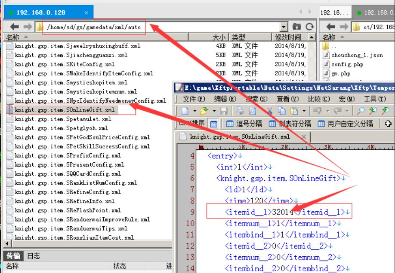This screenshot has height=273, width=395.
Task: Click the Find magnifier icon
Action: click(361, 111)
